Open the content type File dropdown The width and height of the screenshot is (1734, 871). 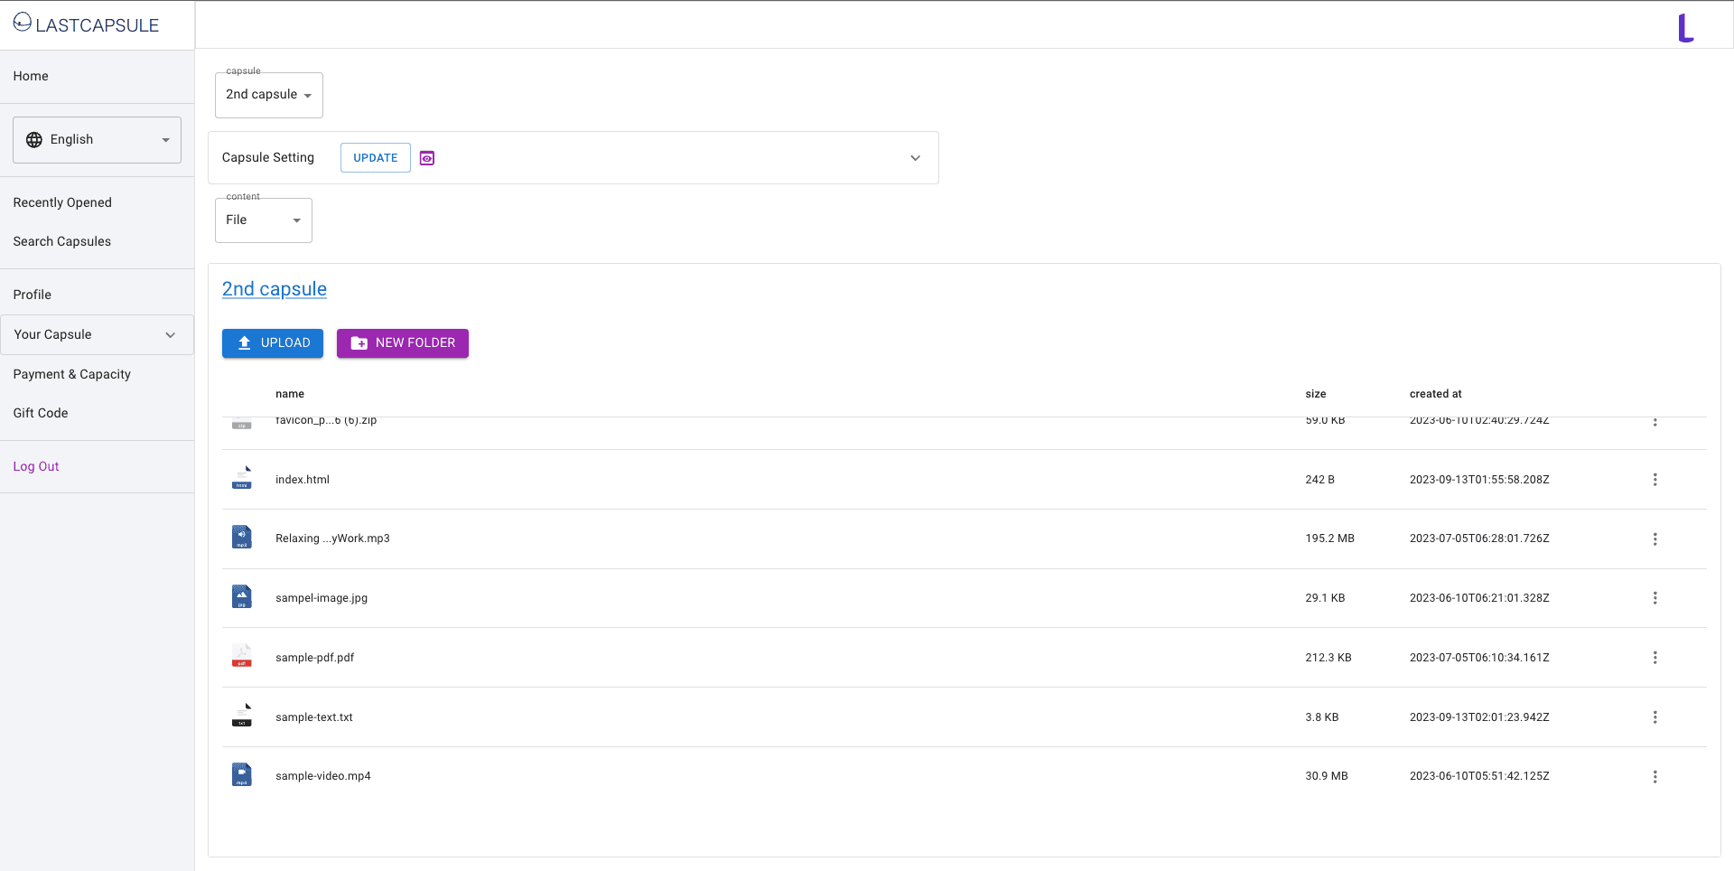(263, 220)
